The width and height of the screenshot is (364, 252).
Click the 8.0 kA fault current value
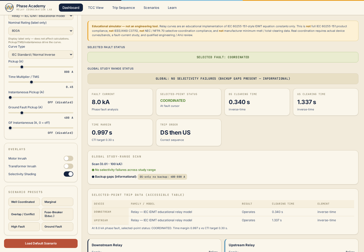click(x=101, y=102)
